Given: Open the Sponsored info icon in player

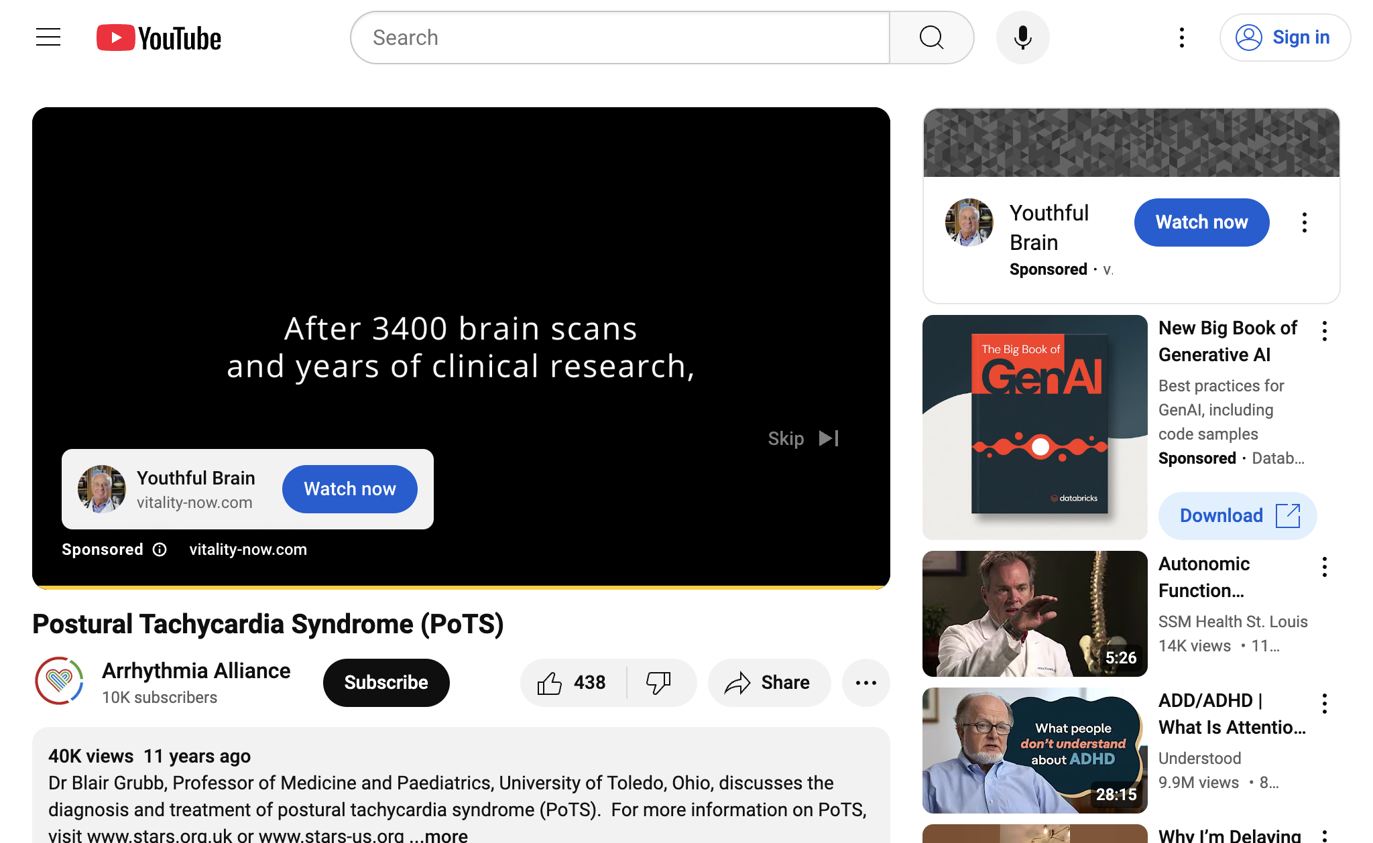Looking at the screenshot, I should tap(160, 549).
